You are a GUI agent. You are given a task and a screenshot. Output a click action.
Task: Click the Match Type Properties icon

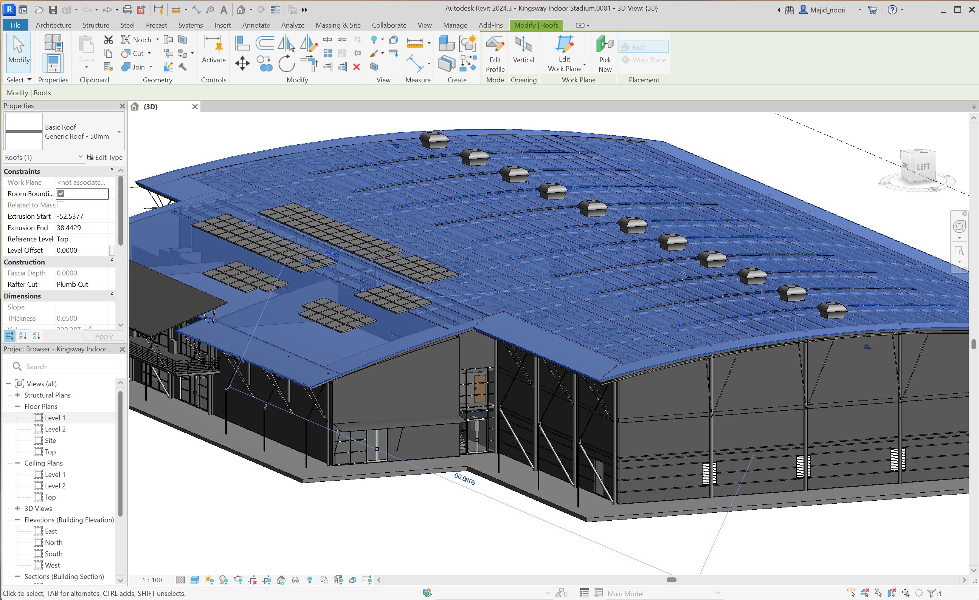108,67
